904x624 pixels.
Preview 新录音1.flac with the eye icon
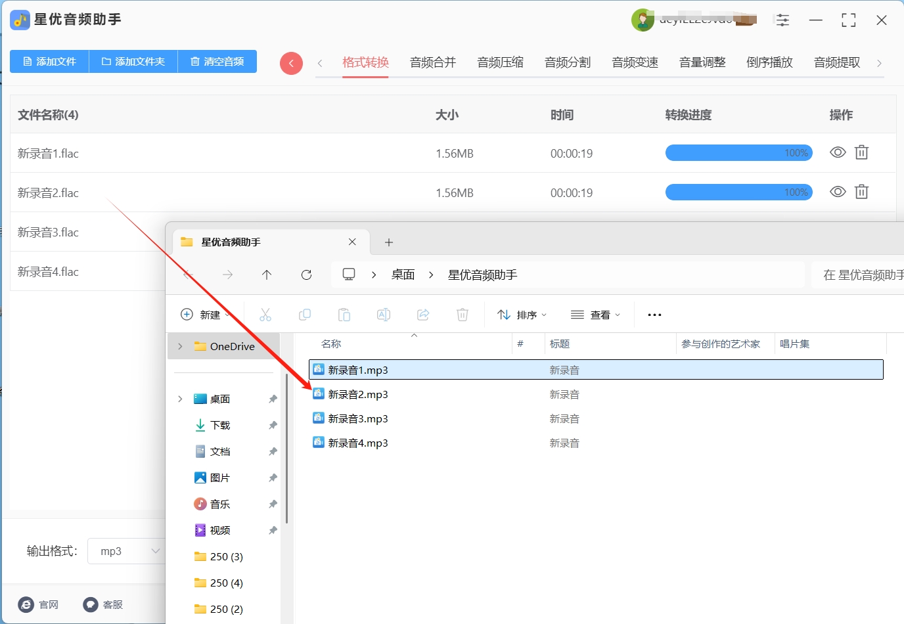[x=838, y=152]
